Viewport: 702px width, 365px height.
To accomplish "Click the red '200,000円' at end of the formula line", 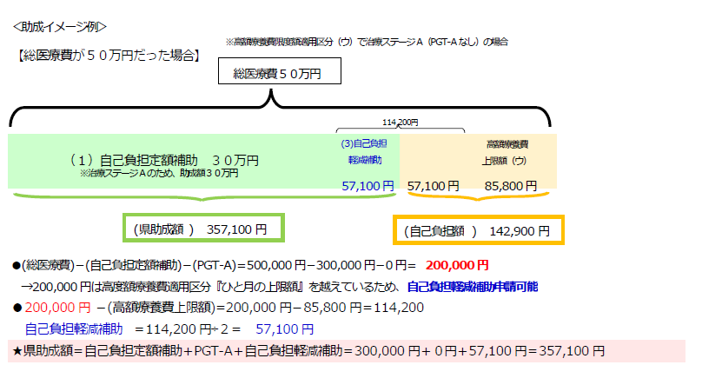I will point(457,265).
